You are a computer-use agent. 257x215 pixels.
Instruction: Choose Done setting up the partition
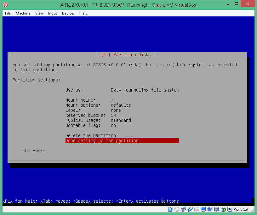pos(122,140)
